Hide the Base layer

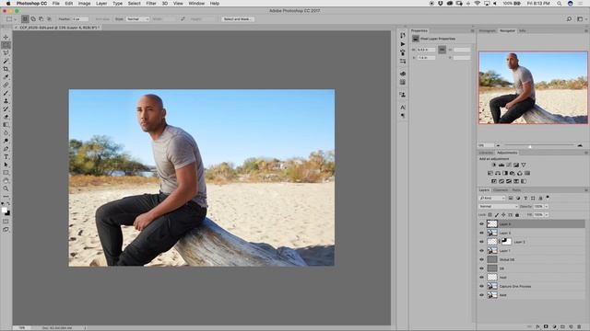(x=481, y=295)
